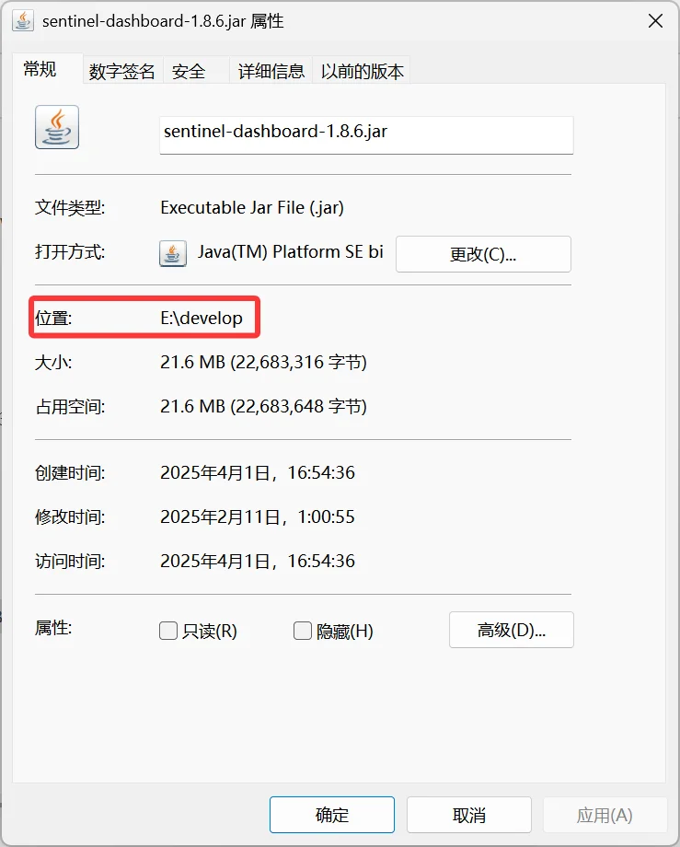
Task: Open the 以前的版本 tab
Action: (x=363, y=71)
